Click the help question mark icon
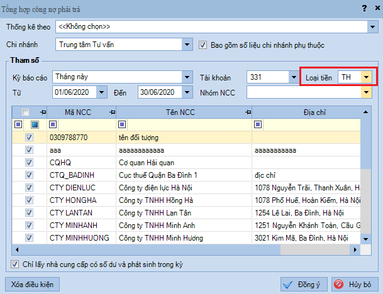The width and height of the screenshot is (383, 294). pyautogui.click(x=364, y=8)
